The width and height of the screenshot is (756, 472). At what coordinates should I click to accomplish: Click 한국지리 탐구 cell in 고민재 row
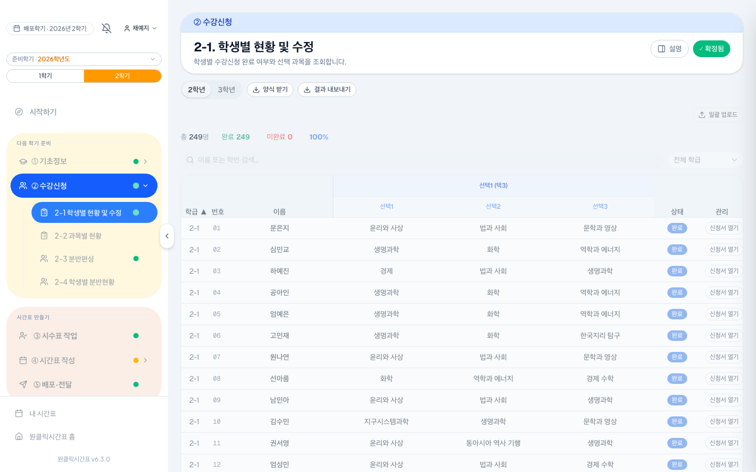pos(600,336)
